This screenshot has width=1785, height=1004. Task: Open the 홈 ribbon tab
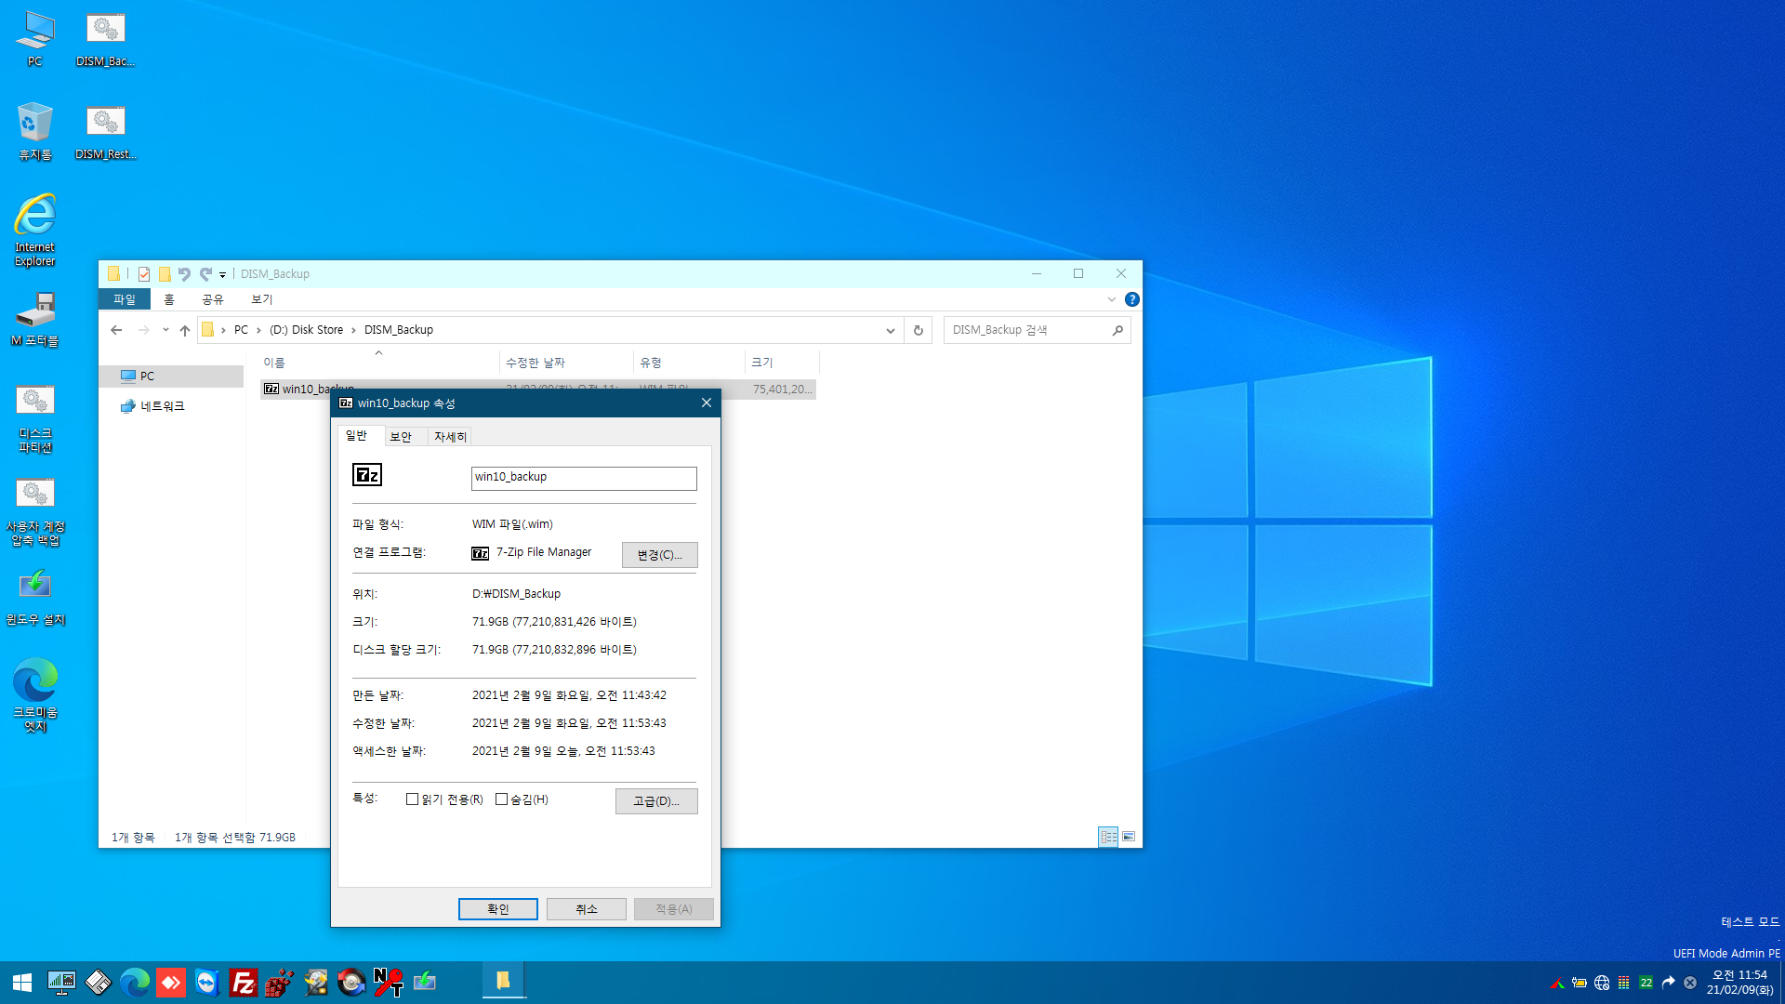[169, 299]
